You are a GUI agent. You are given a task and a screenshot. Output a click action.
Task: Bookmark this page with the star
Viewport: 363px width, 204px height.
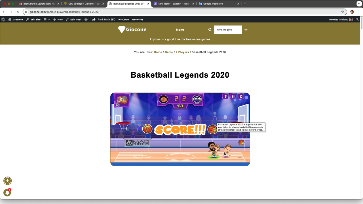point(343,12)
